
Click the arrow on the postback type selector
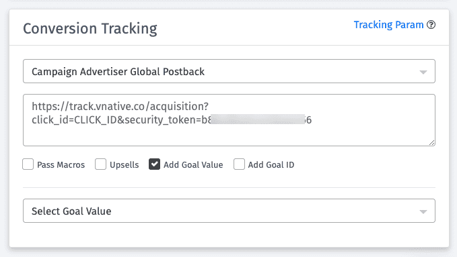423,72
